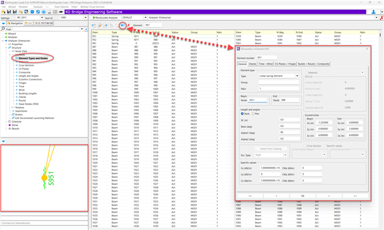Click the red X icon at far right
Image resolution: width=384 pixels, height=230 pixels.
[x=382, y=17]
